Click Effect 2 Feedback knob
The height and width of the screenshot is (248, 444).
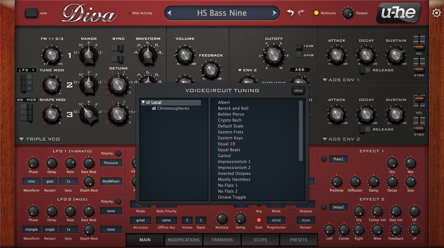coord(396,230)
